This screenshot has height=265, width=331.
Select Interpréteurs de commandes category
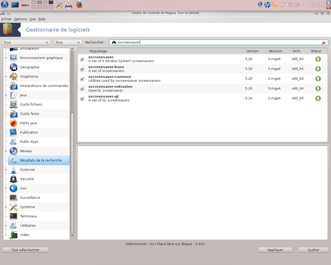click(x=39, y=86)
